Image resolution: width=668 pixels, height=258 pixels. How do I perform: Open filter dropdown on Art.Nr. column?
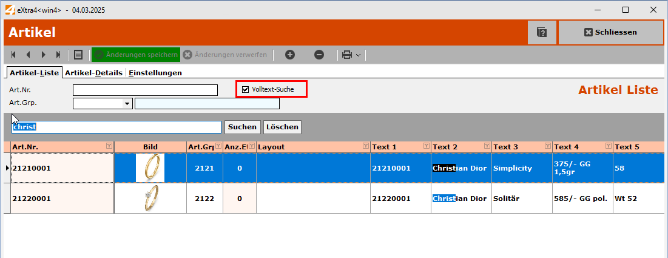[x=109, y=146]
